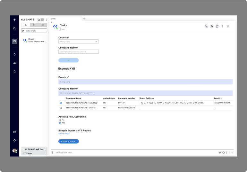This screenshot has height=172, width=247.
Task: Select TELEVISION BROADCASTS LIMITED radio button
Action: (61, 103)
